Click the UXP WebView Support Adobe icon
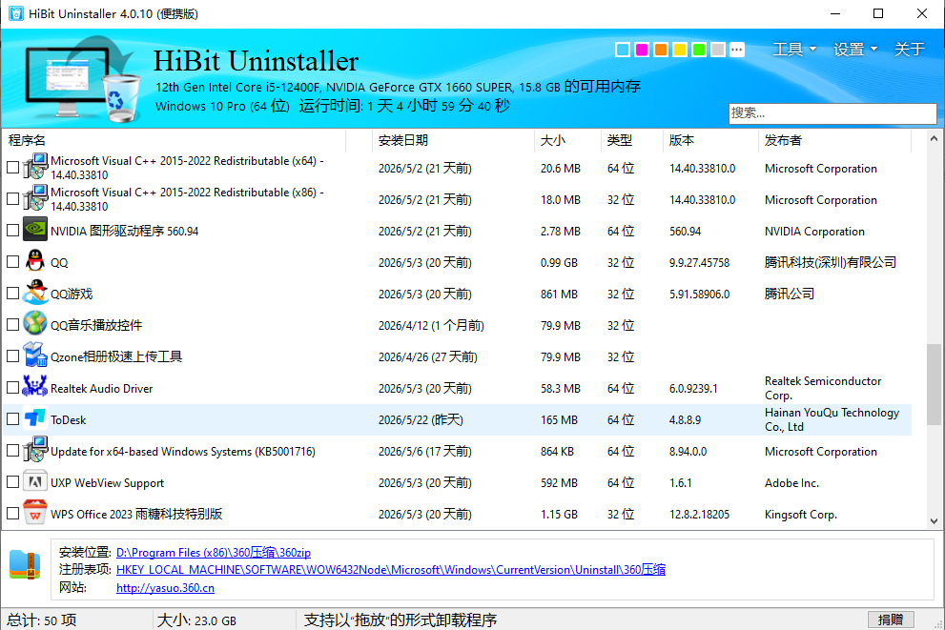Viewport: 945px width, 630px height. pyautogui.click(x=35, y=480)
